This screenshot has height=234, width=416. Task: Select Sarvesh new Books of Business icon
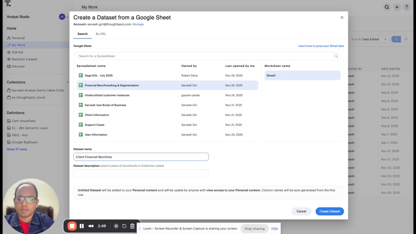[81, 105]
